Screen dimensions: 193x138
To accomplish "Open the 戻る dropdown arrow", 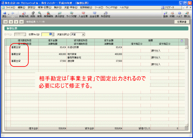I will (9, 14).
